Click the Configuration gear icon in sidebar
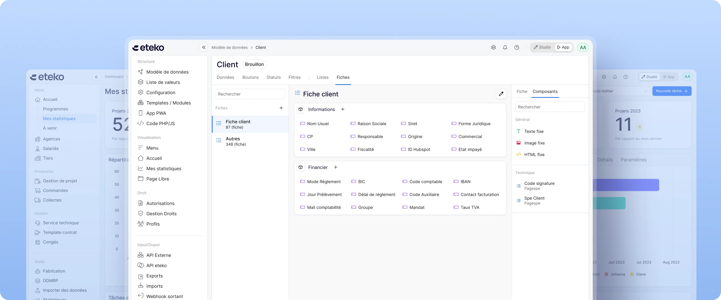Screen dimensions: 721x300 [x=140, y=92]
